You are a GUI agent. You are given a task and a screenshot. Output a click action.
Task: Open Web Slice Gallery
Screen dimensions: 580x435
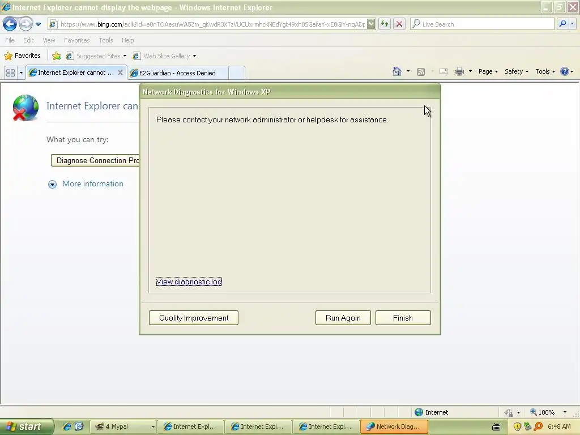click(x=161, y=56)
